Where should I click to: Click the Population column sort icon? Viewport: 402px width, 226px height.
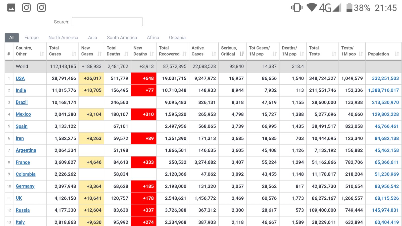pos(397,54)
